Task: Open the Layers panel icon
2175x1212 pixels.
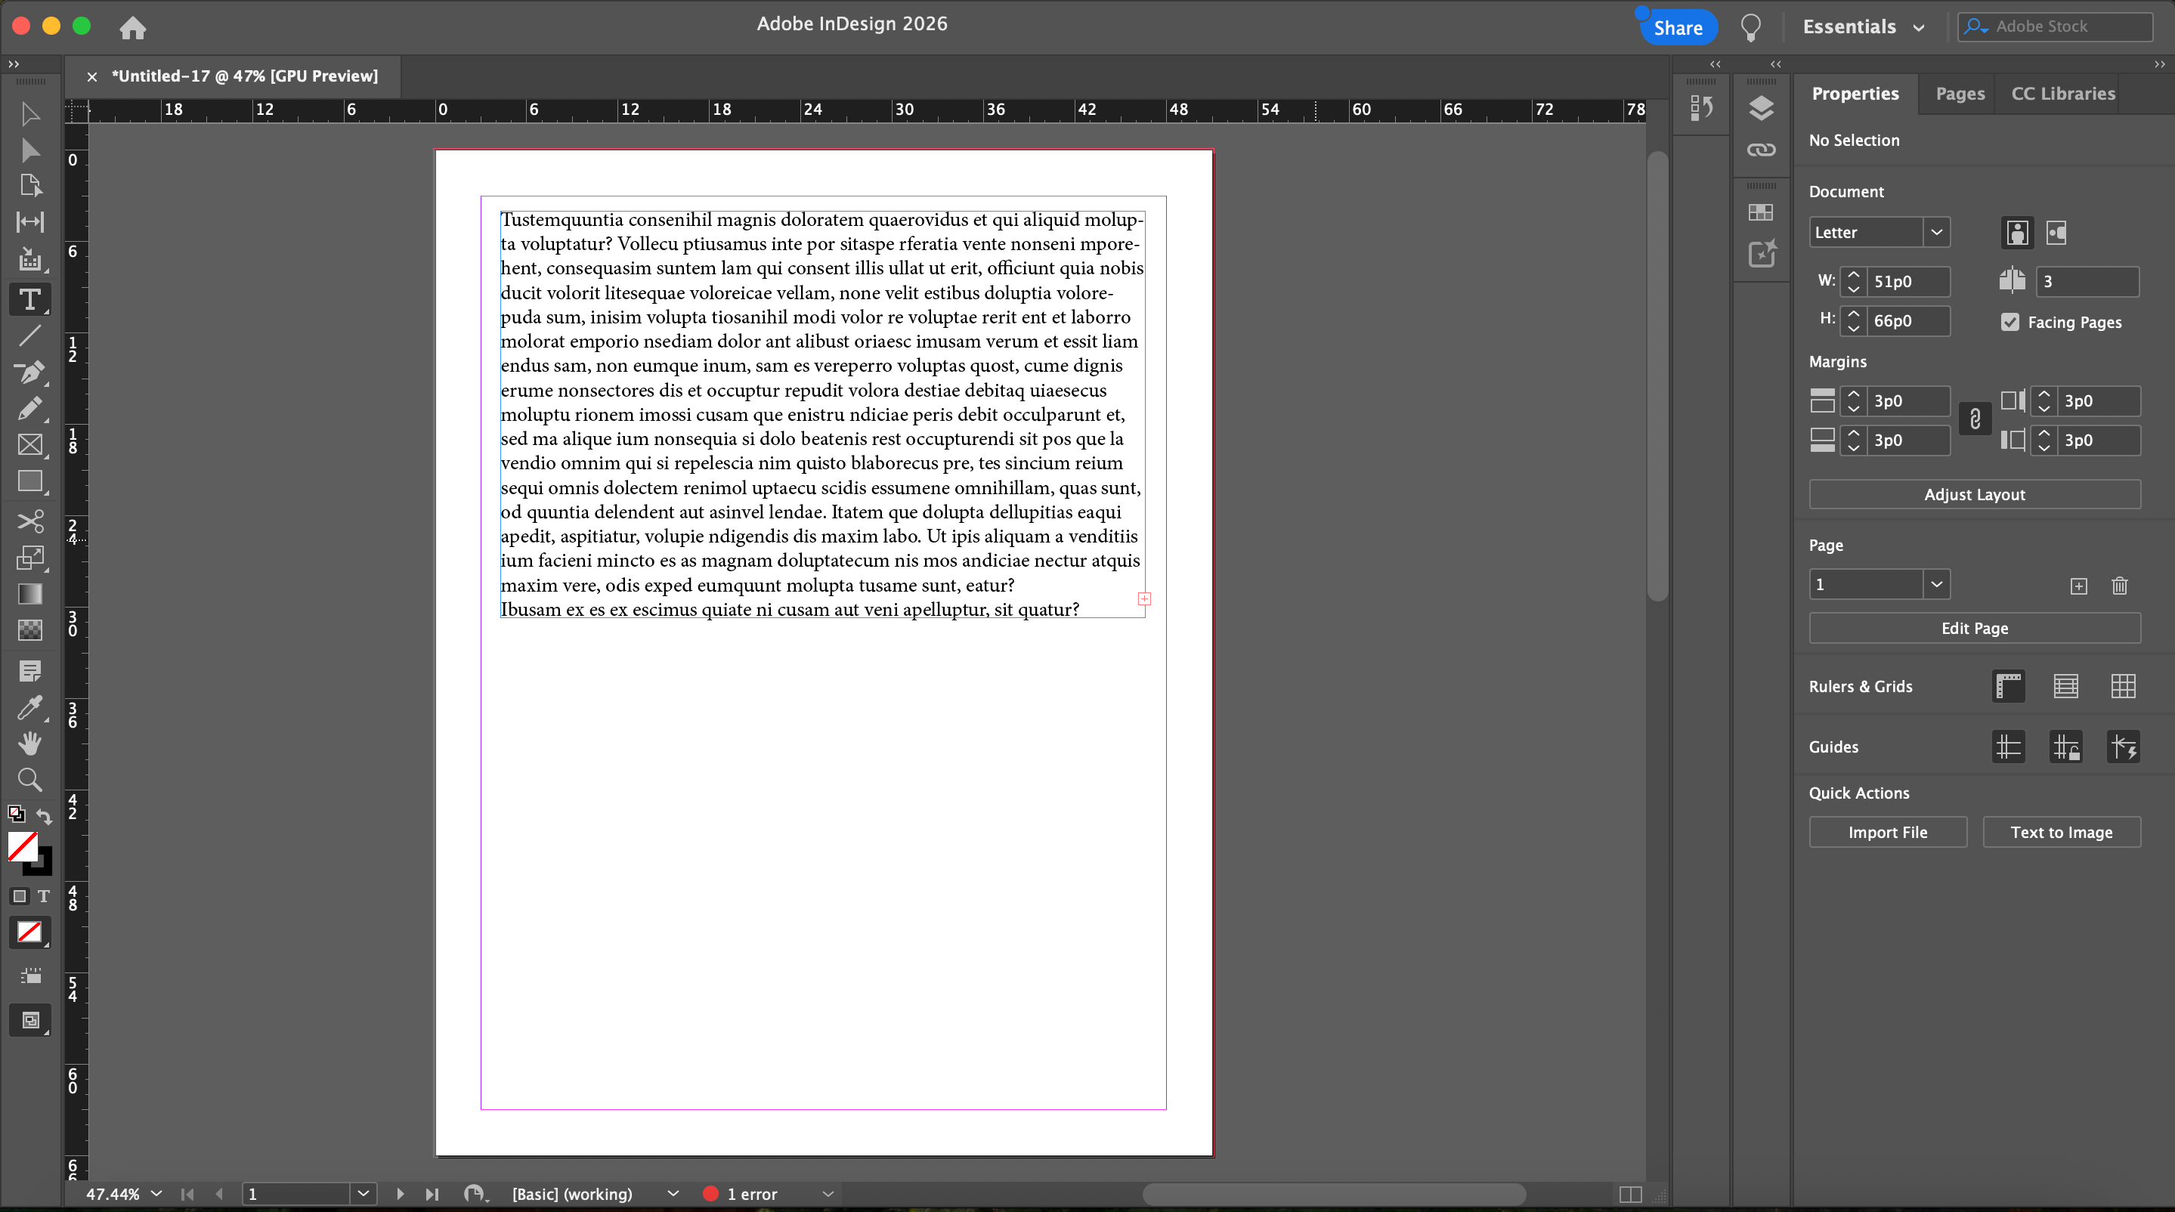Action: tap(1762, 108)
